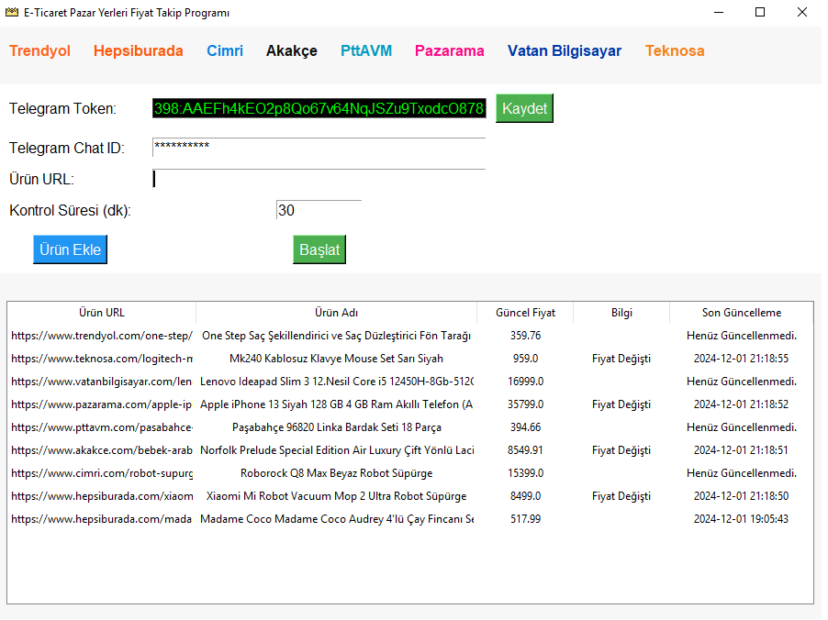Sort table by Ürün URL column header
This screenshot has width=828, height=620.
click(101, 313)
